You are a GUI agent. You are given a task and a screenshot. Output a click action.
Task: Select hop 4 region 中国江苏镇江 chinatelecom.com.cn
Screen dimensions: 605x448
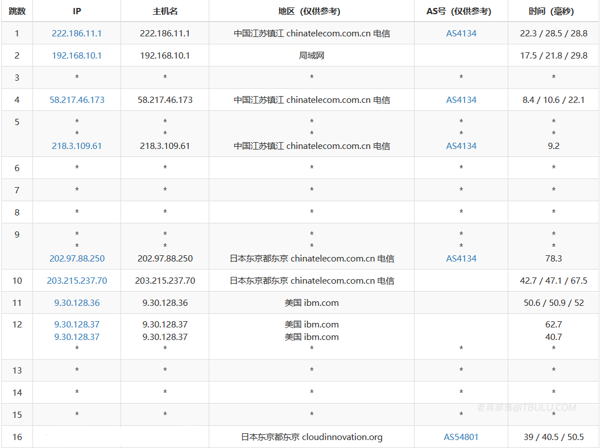[x=312, y=100]
